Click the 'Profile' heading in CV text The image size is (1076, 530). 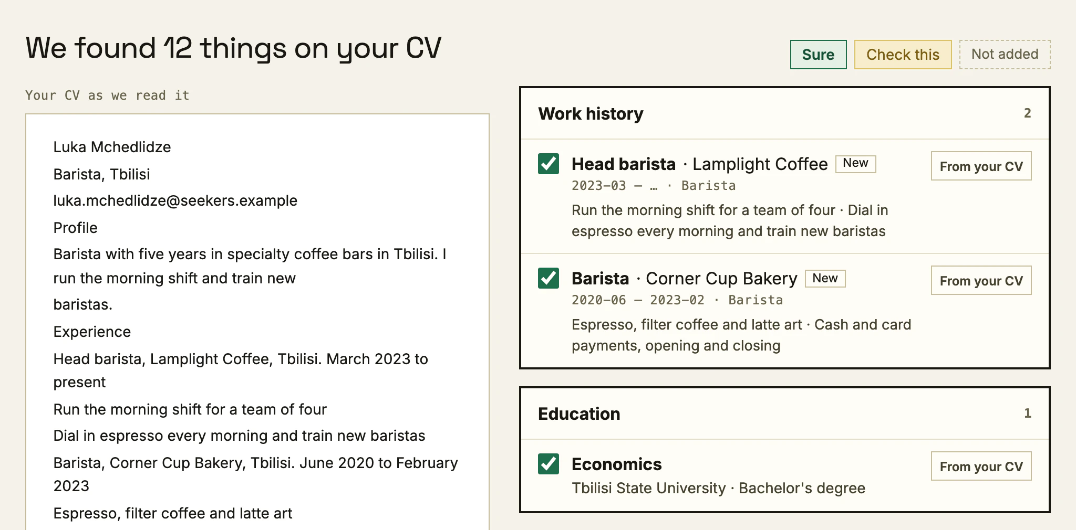coord(75,228)
